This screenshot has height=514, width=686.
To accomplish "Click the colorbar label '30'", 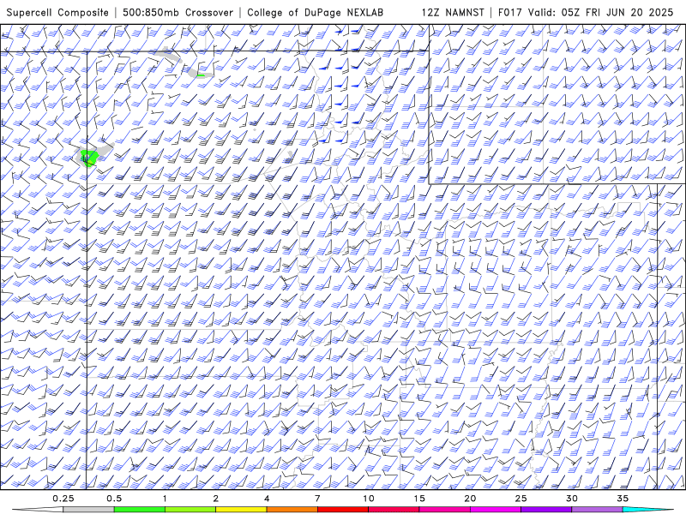I will point(571,499).
